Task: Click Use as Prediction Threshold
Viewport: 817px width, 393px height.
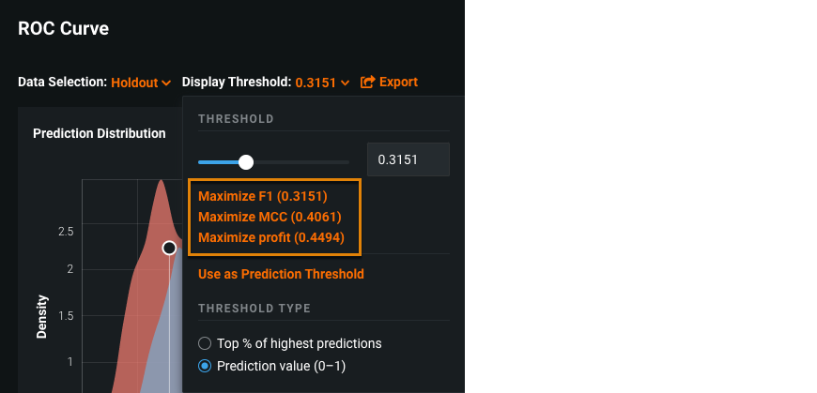Action: point(281,274)
